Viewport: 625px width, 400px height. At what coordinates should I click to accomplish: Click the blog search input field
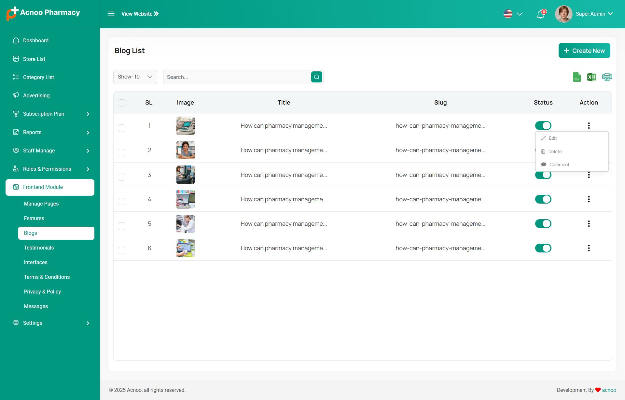tap(237, 77)
